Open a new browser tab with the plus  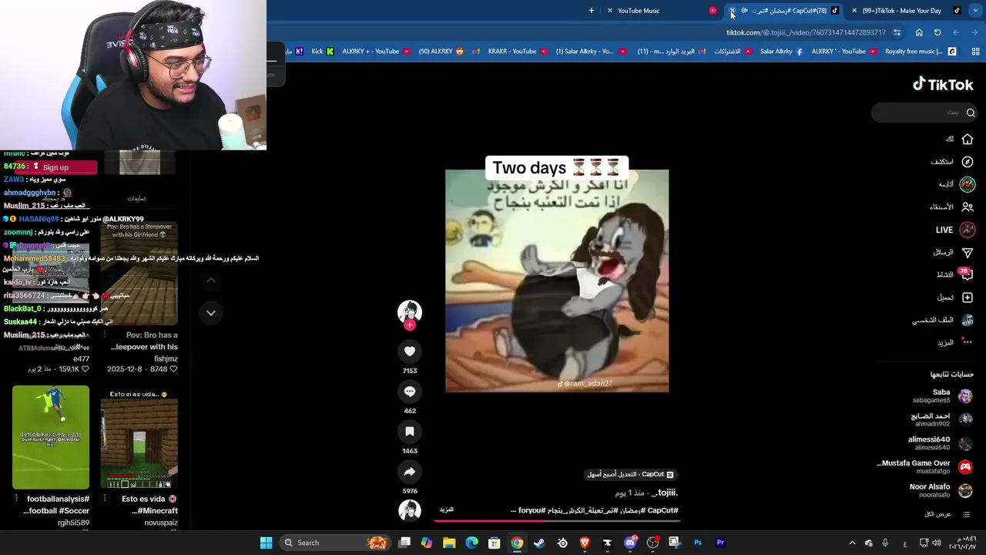coord(592,11)
